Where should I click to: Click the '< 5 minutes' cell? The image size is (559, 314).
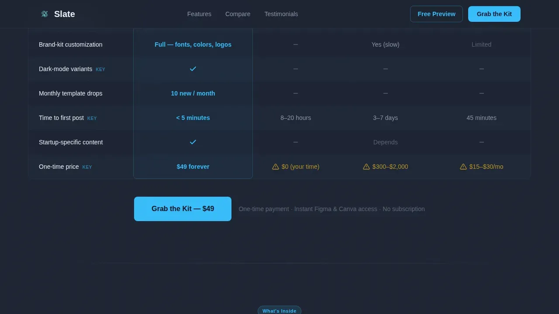[x=193, y=118]
